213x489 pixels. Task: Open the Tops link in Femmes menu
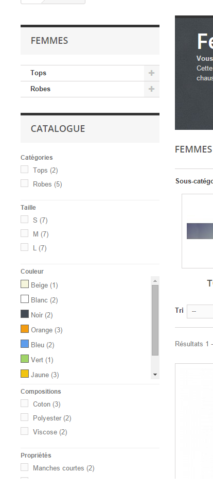[x=38, y=73]
